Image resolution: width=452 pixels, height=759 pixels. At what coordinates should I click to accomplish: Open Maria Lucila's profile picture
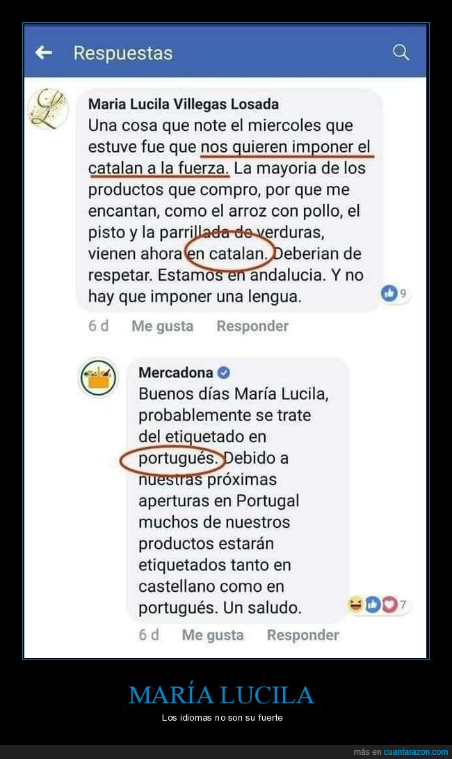point(47,109)
